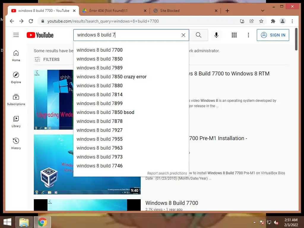Reload the current page
The height and width of the screenshot is (228, 304).
point(31,21)
